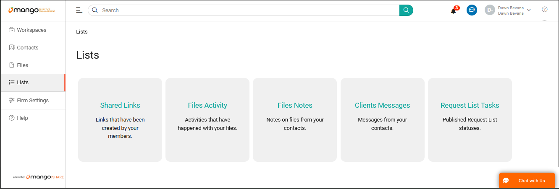Image resolution: width=559 pixels, height=189 pixels.
Task: Click the help question mark icon in header
Action: pos(545,10)
